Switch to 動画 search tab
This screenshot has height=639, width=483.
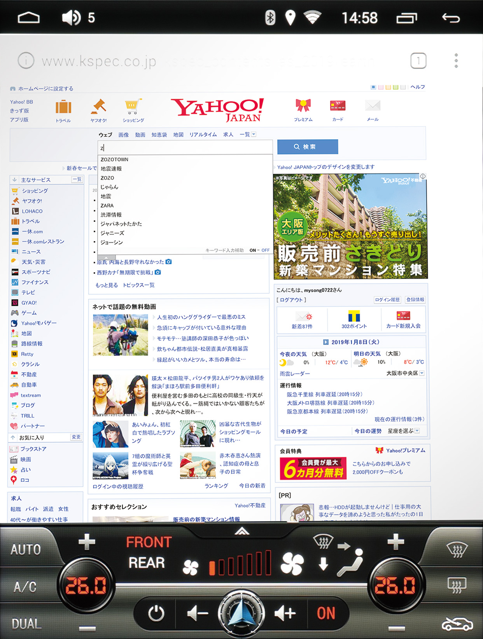(140, 135)
